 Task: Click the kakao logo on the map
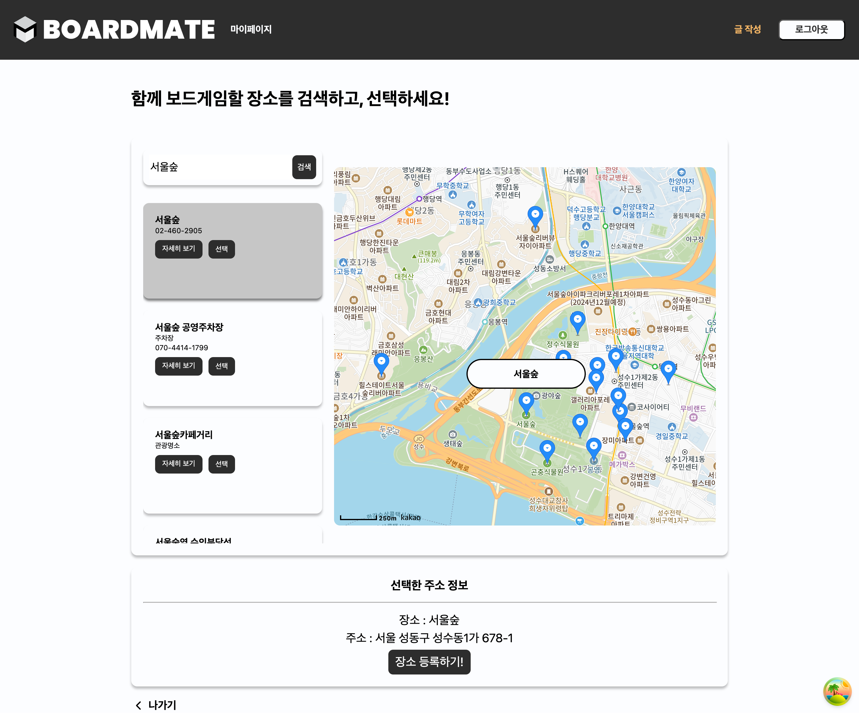tap(410, 518)
